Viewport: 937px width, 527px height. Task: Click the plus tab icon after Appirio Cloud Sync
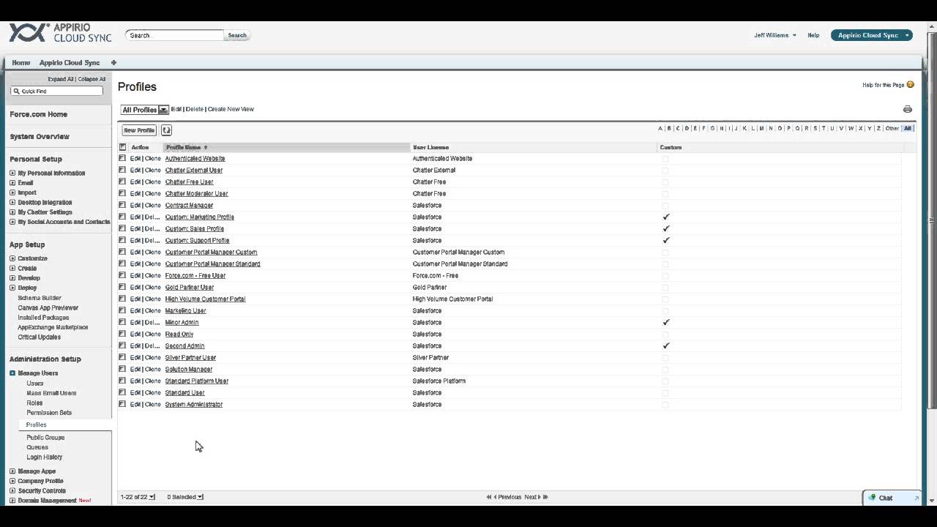click(113, 63)
